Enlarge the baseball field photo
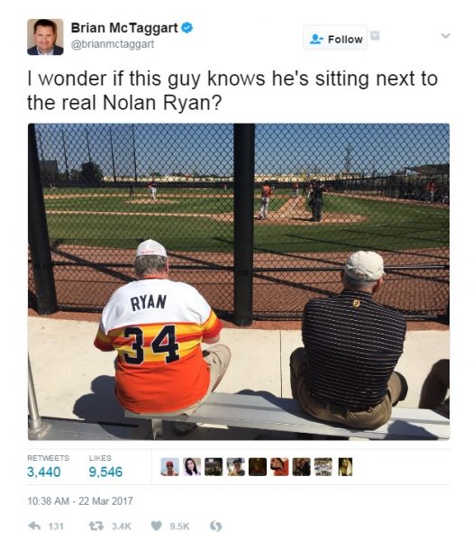 tap(239, 281)
